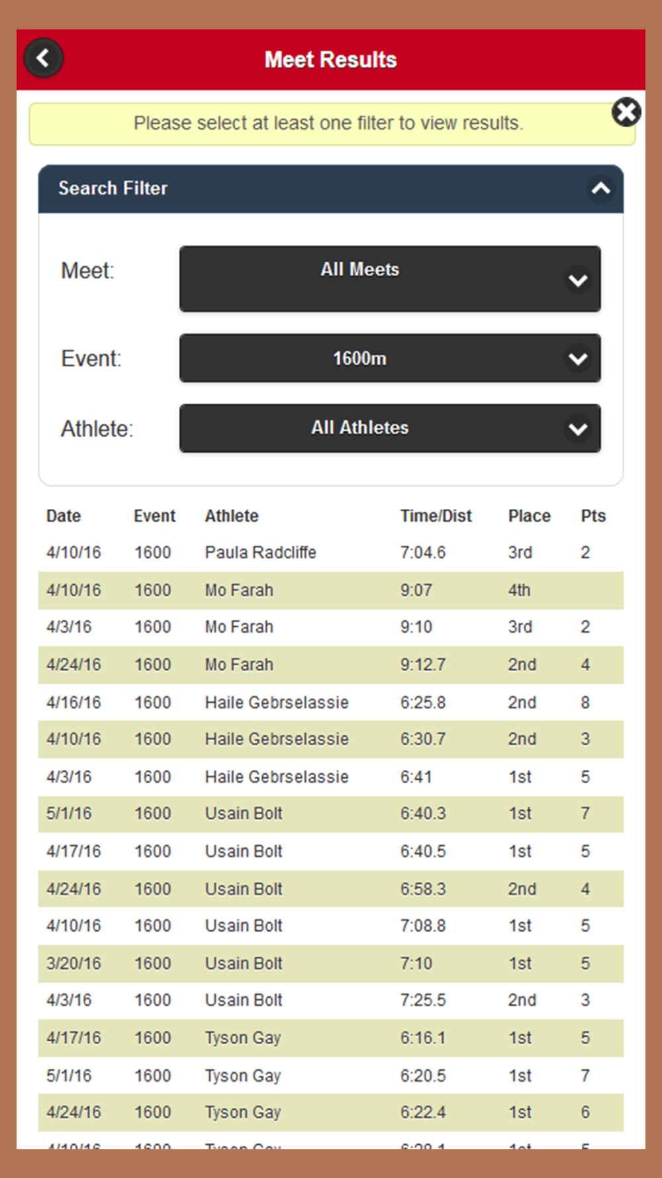The image size is (662, 1178).
Task: Click the Time/Dist column header
Action: click(x=436, y=516)
